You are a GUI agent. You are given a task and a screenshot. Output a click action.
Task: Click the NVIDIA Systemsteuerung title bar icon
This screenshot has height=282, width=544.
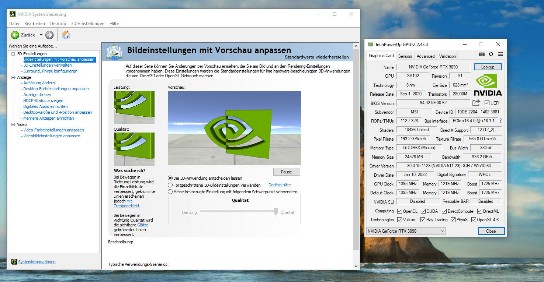pos(13,14)
